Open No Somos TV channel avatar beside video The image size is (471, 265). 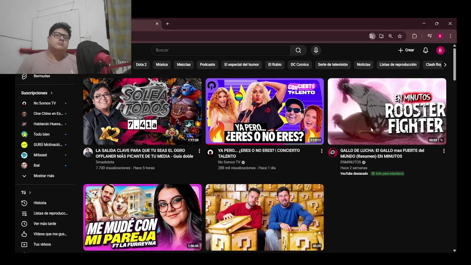click(x=210, y=152)
